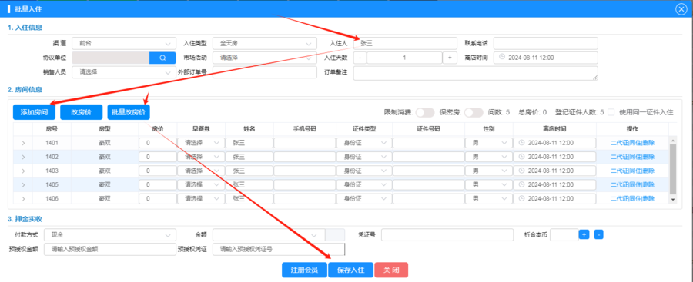Click the 批量改房价 button
693x282 pixels.
(x=129, y=112)
